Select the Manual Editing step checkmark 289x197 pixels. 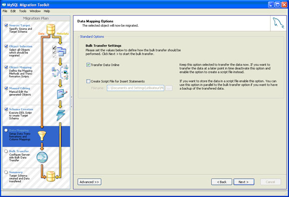click(x=6, y=88)
